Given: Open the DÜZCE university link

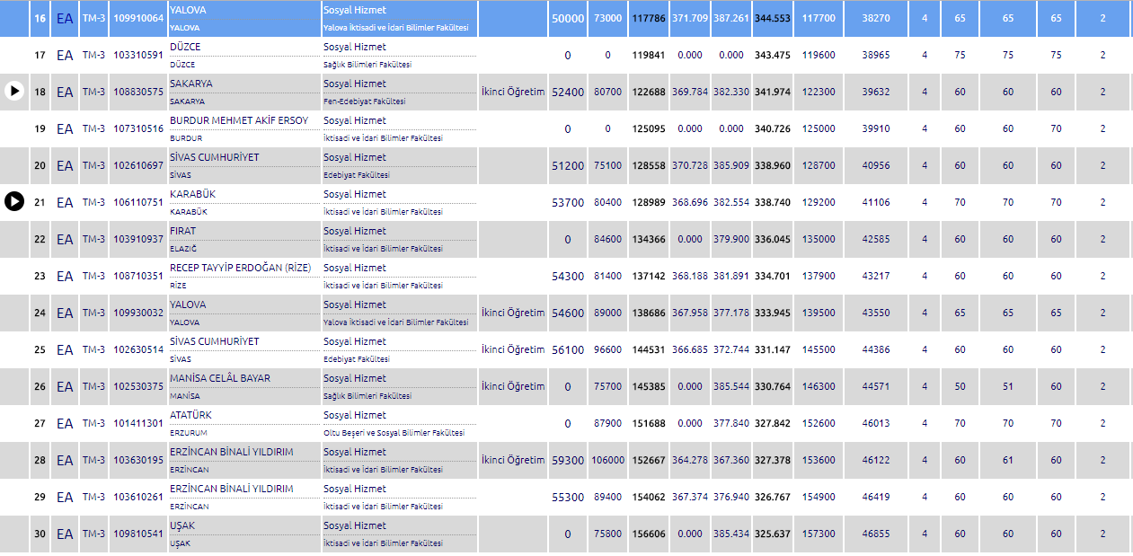Looking at the screenshot, I should click(185, 47).
